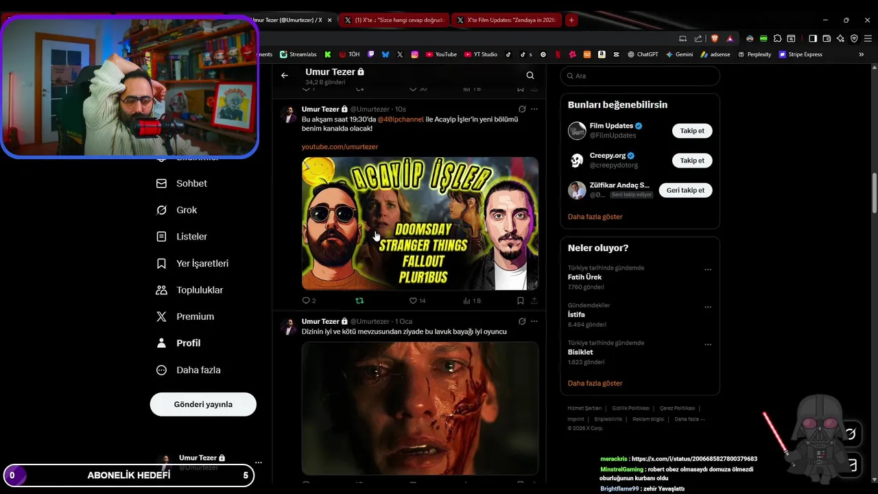This screenshot has width=878, height=494.
Task: Open Çerez Politikası footer link
Action: (677, 408)
